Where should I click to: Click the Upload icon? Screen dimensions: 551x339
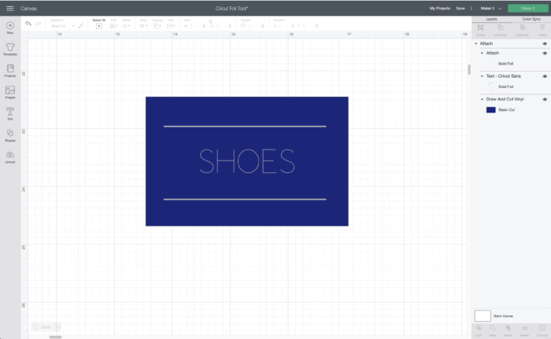[x=10, y=157]
